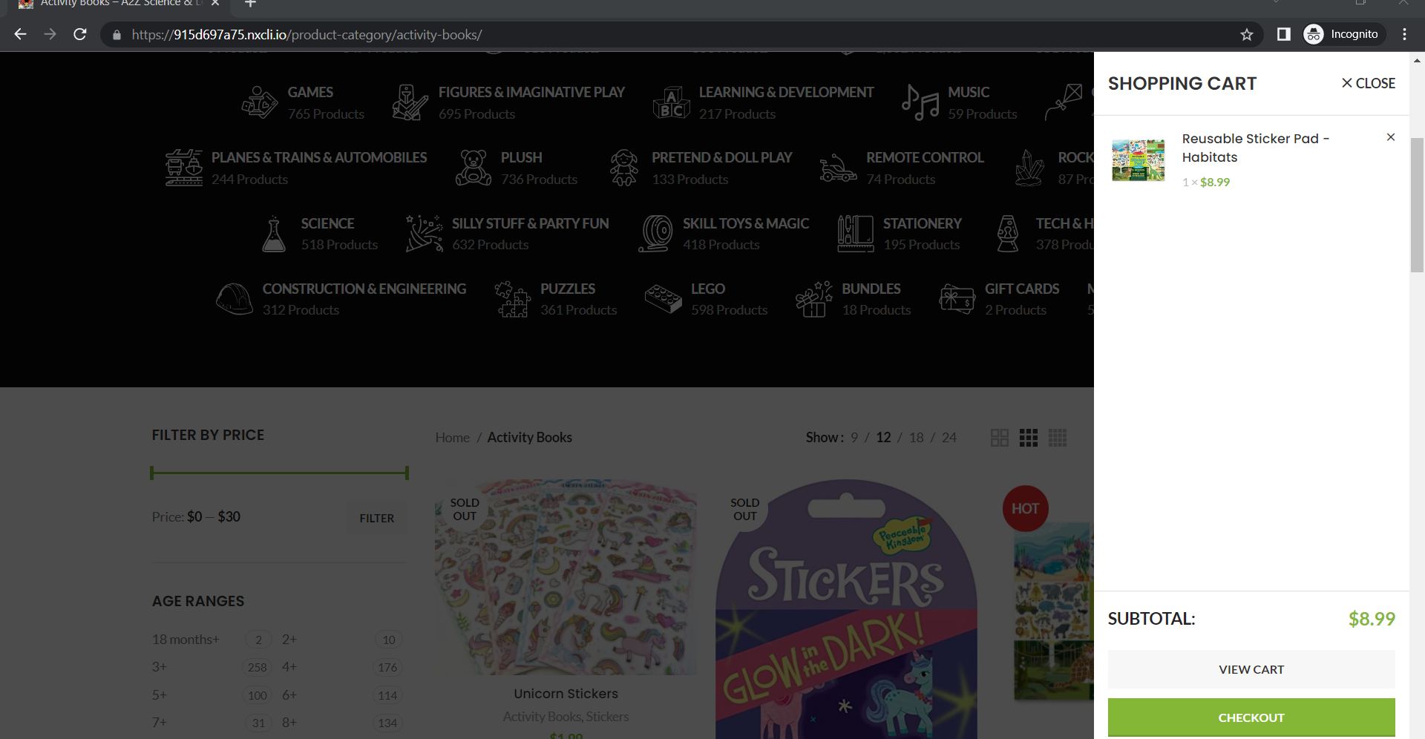Go to Home breadcrumb link
The width and height of the screenshot is (1425, 739).
pyautogui.click(x=453, y=438)
